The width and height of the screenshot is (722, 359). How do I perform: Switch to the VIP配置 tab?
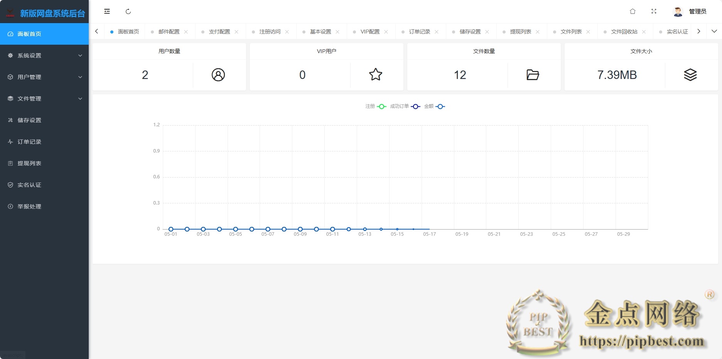tap(369, 31)
